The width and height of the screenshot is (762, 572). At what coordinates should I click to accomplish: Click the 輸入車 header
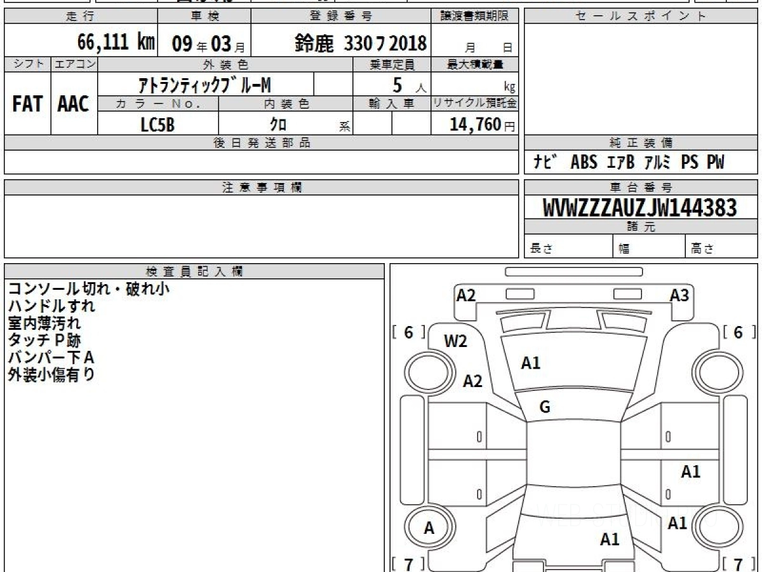tap(392, 104)
